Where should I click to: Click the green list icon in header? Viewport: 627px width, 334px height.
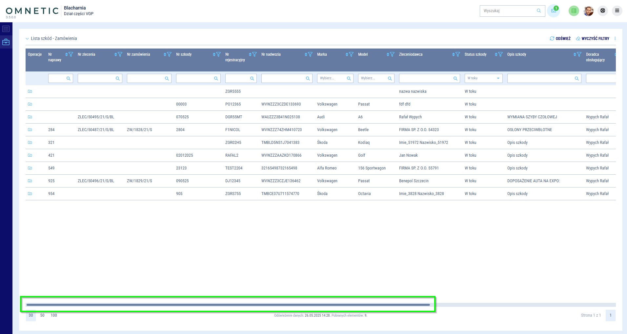point(574,11)
